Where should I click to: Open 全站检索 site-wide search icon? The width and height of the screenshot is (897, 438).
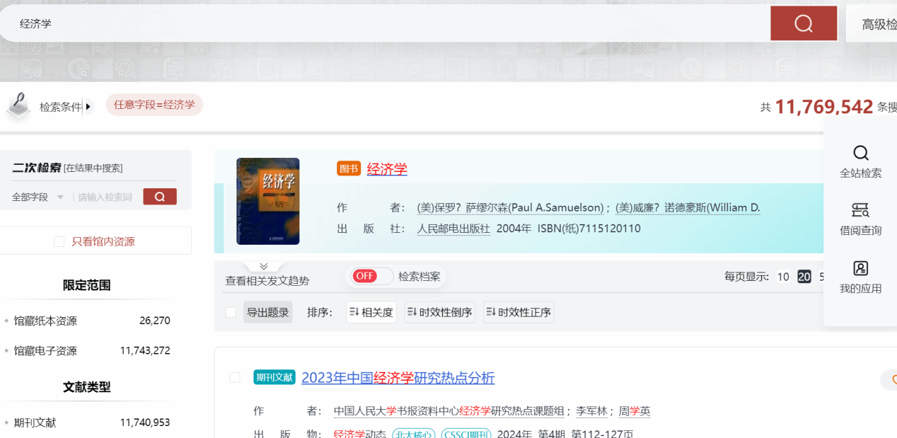click(860, 154)
